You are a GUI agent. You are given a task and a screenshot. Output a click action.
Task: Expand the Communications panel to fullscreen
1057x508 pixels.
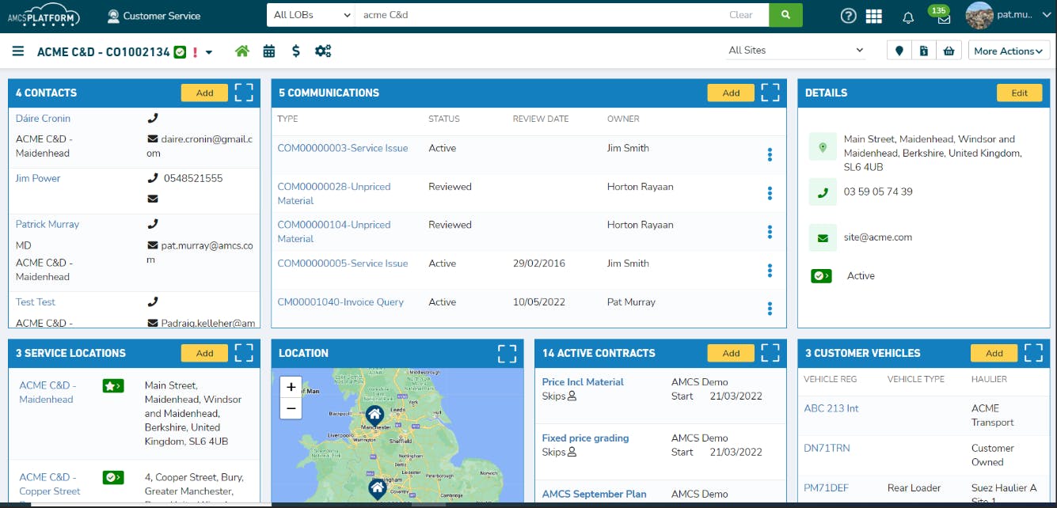[770, 93]
